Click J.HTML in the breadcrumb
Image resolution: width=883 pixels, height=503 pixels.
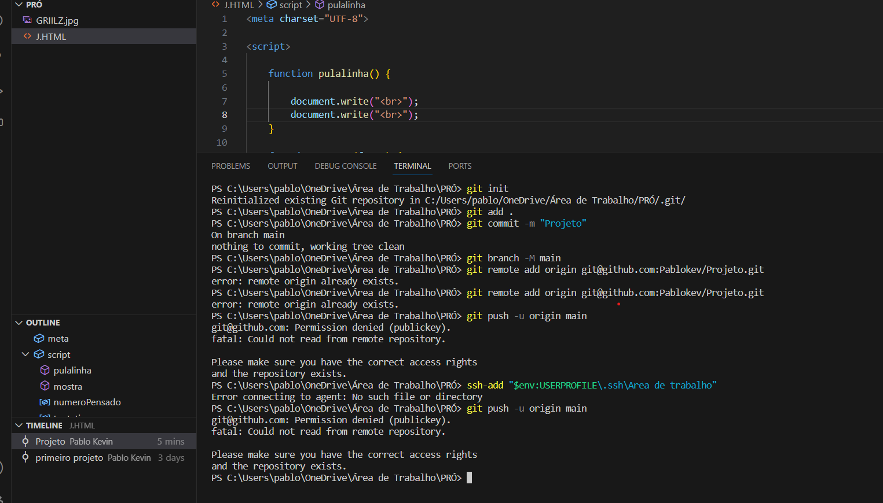pyautogui.click(x=239, y=5)
